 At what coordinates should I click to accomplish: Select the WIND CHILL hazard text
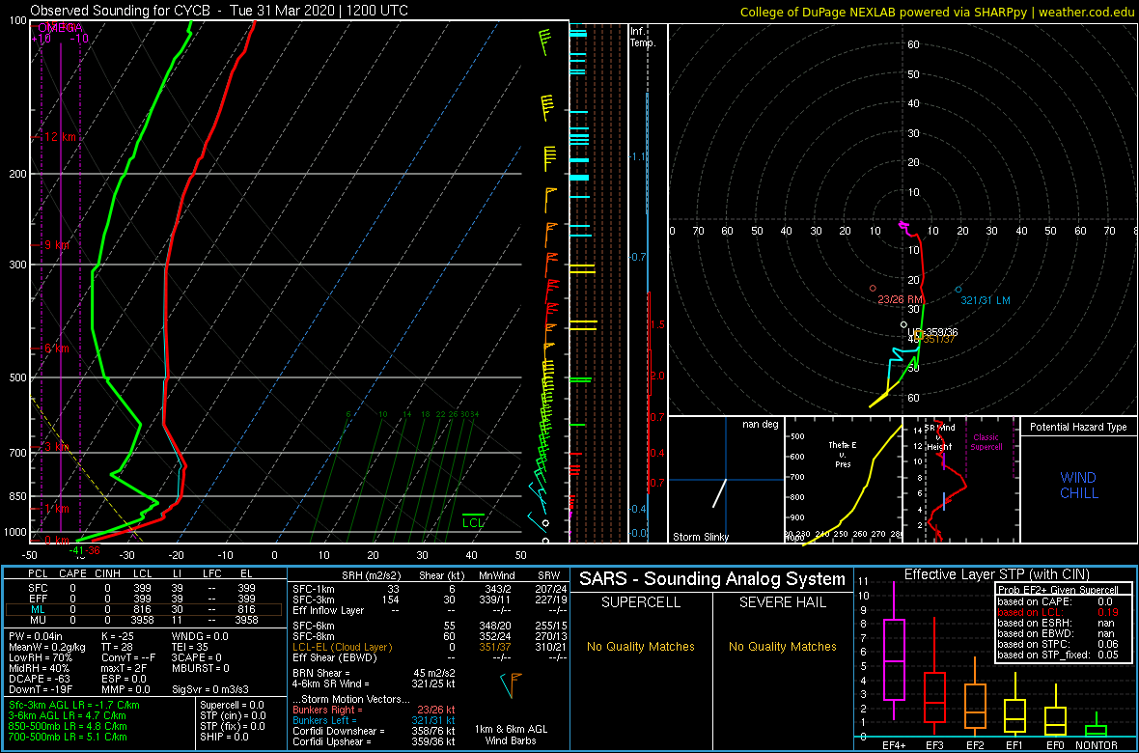coord(1078,485)
